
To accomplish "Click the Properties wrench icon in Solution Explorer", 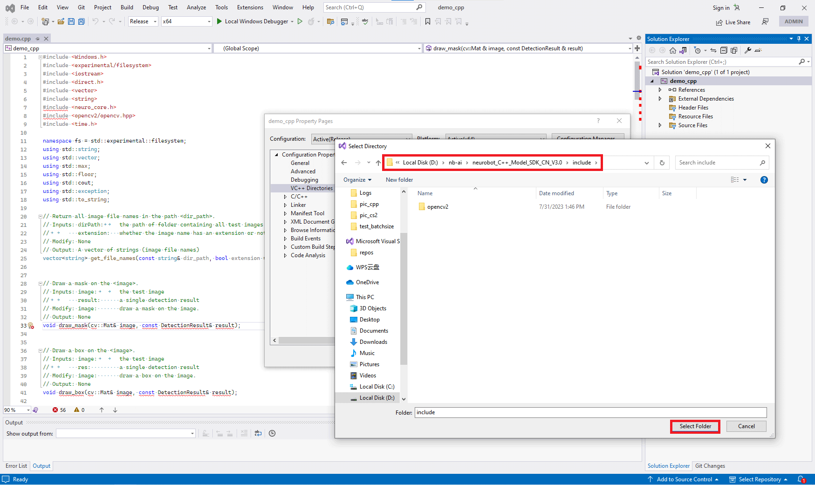I will tap(748, 50).
